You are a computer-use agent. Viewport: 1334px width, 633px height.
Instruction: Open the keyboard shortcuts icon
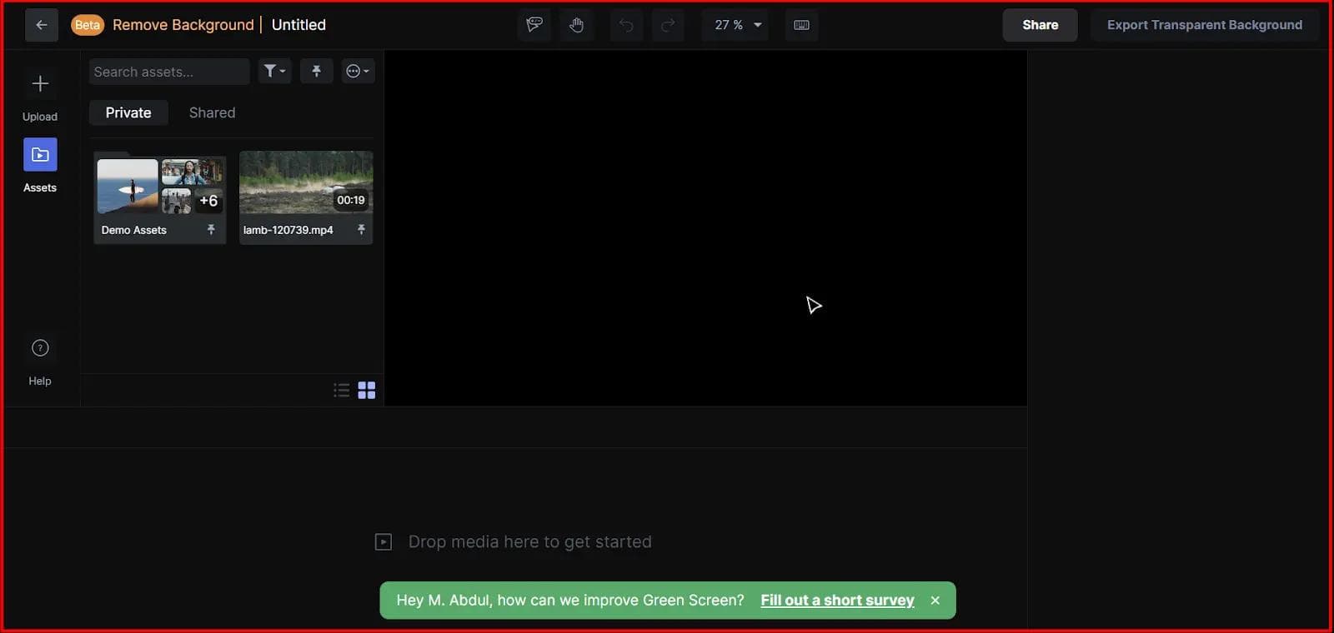click(801, 25)
